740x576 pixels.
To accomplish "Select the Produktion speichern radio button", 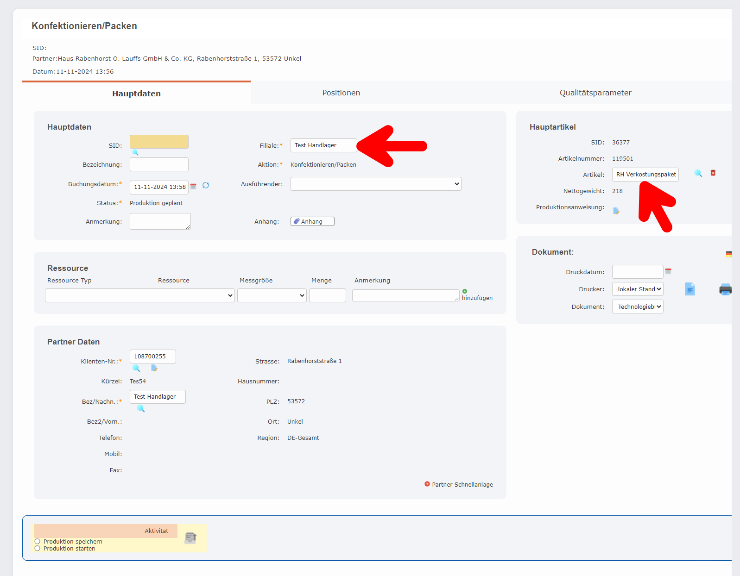I will coord(38,541).
